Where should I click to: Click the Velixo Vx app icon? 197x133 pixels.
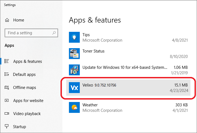tap(74, 88)
